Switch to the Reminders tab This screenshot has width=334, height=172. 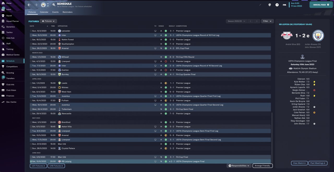click(x=68, y=12)
